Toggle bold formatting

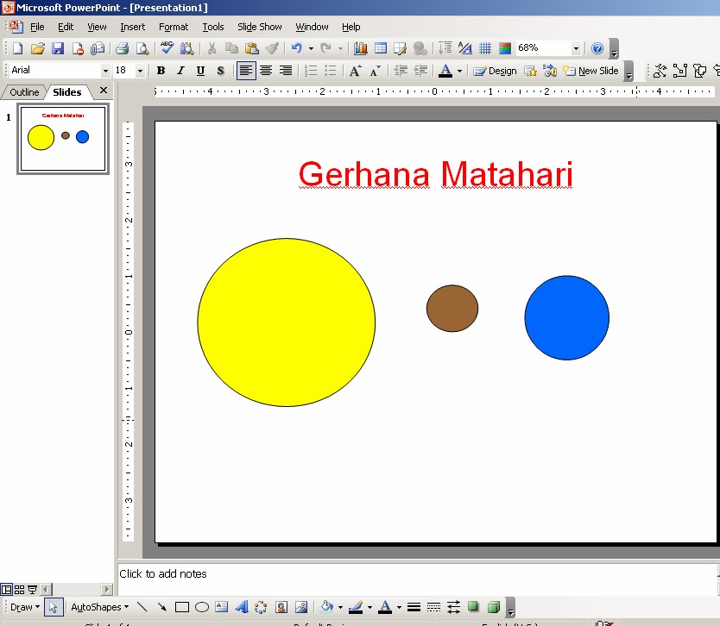tap(161, 70)
